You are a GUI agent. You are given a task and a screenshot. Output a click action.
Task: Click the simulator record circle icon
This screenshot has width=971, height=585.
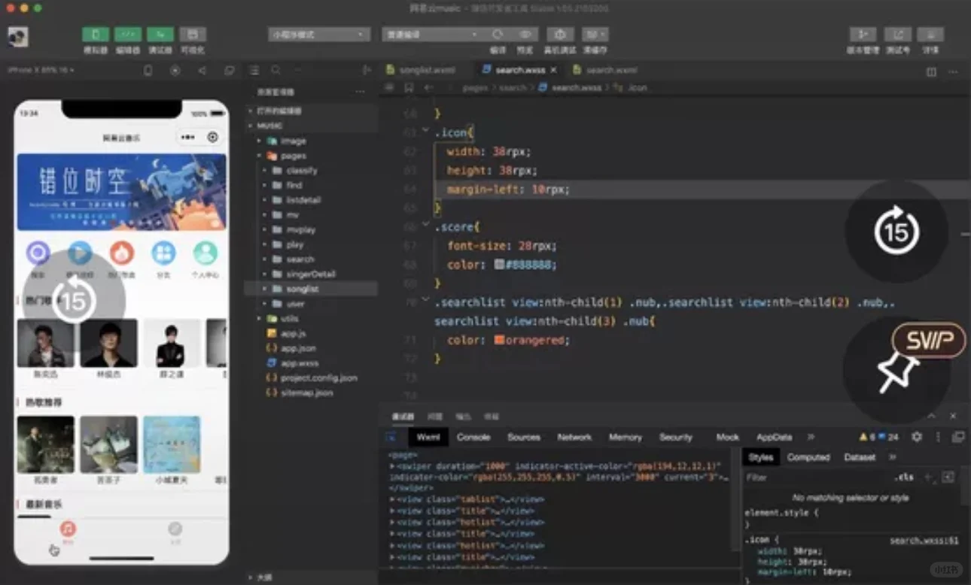(x=175, y=70)
